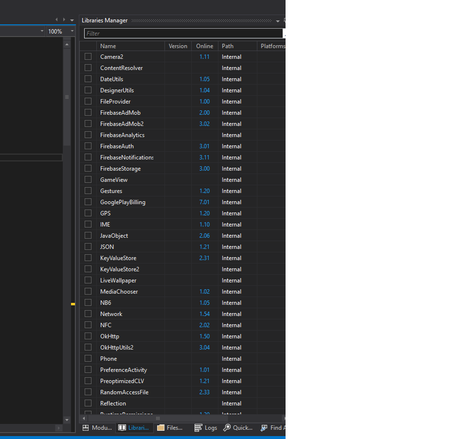Tick the JavaObject library checkbox
The height and width of the screenshot is (439, 467).
coord(88,235)
